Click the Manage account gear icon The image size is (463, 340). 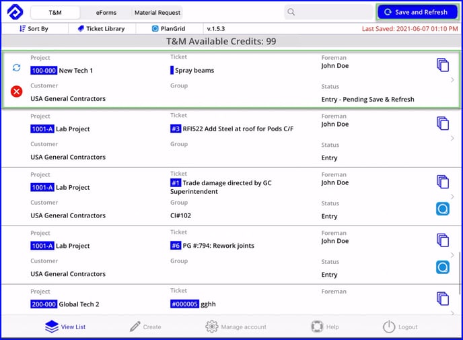coord(212,327)
